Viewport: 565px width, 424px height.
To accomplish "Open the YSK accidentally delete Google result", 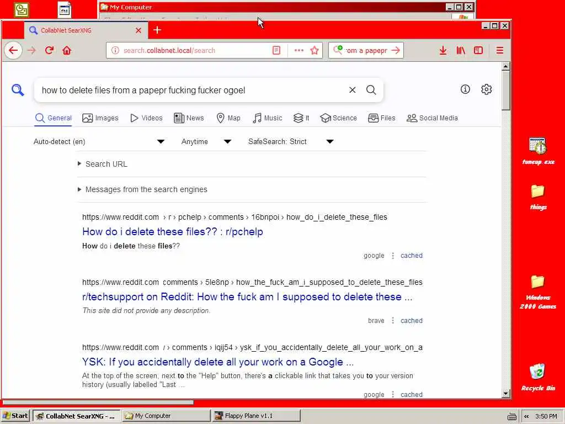I will point(218,362).
